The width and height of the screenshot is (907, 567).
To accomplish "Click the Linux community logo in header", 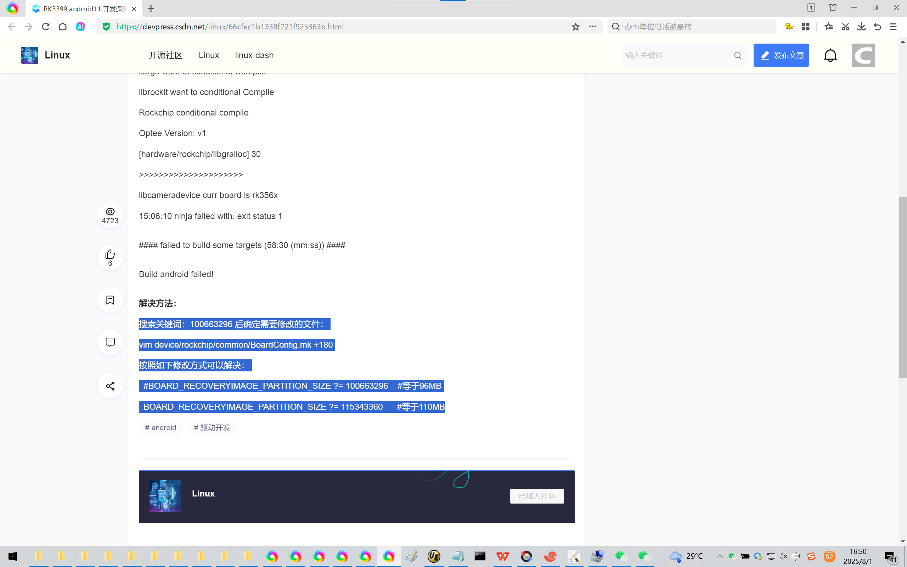I will point(30,55).
